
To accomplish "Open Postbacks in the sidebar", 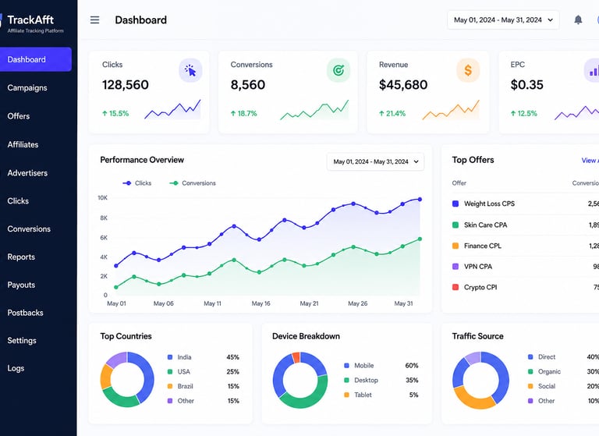I will coord(25,313).
